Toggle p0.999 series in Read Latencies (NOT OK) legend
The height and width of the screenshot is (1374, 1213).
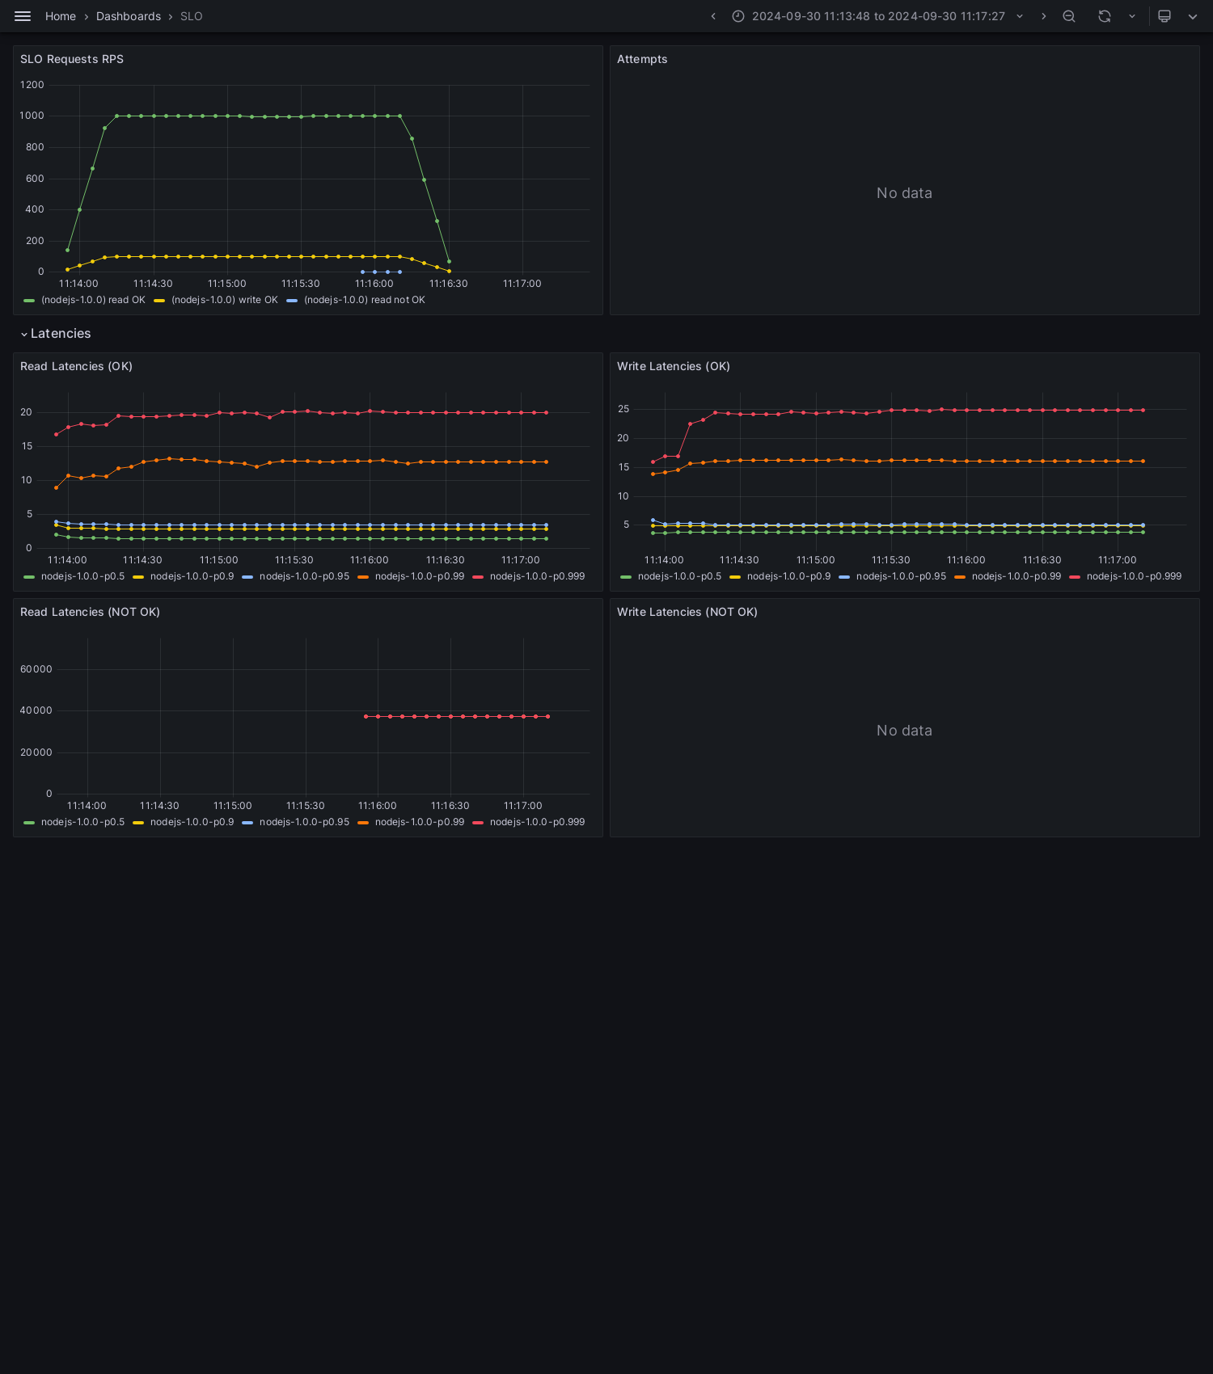coord(537,822)
